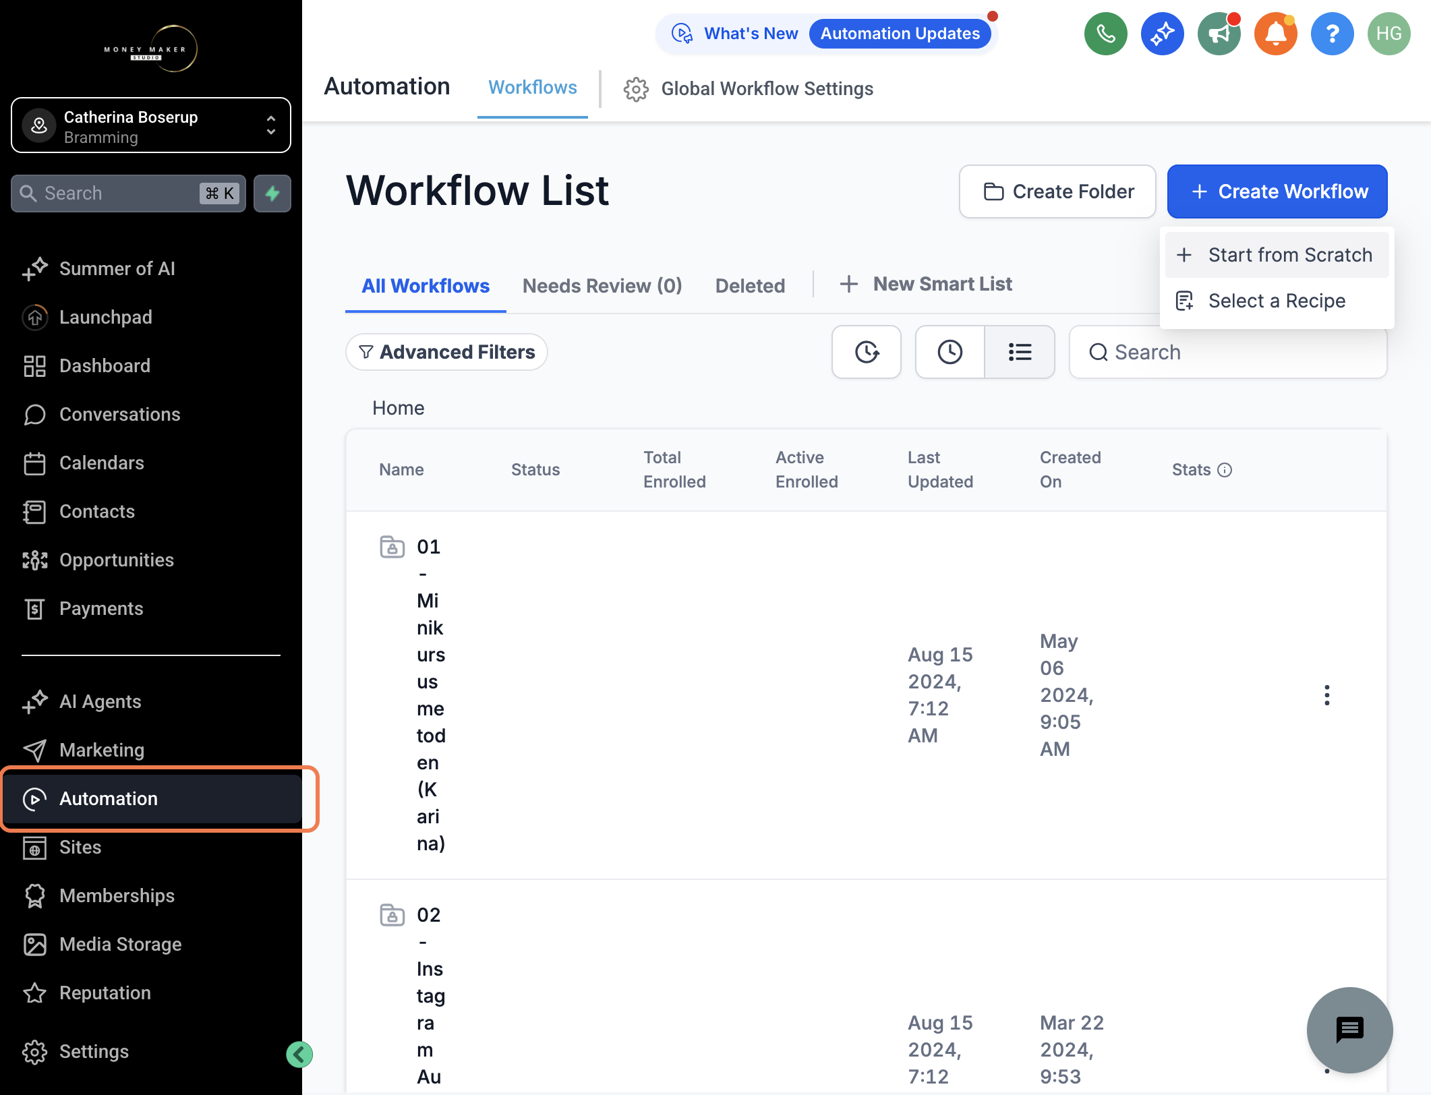
Task: Click the Automation Updates pill
Action: [900, 34]
